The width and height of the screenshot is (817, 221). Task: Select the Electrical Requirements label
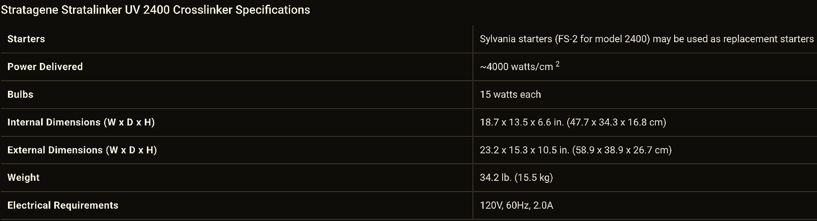click(63, 205)
